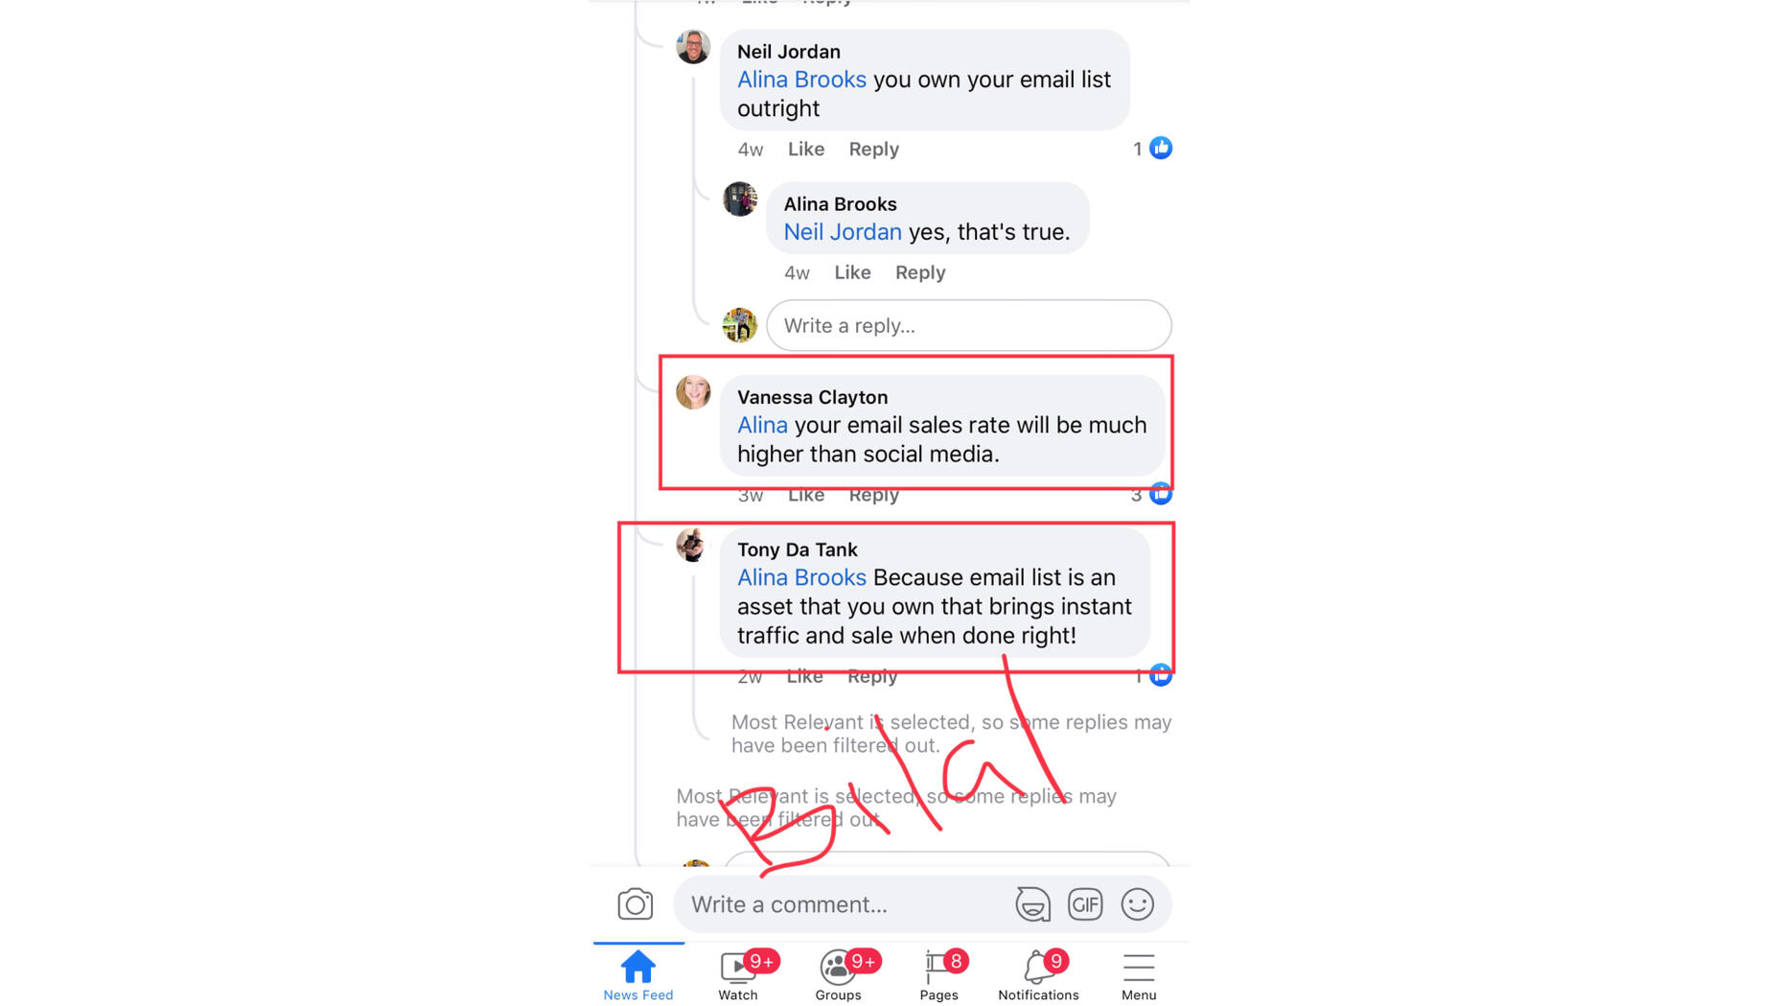
Task: Open Notifications bell
Action: (x=1038, y=974)
